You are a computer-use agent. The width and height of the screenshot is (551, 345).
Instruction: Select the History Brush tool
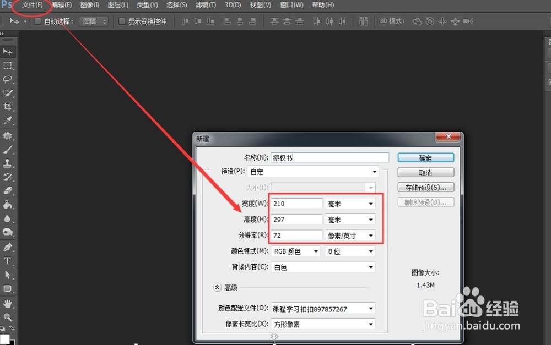point(7,177)
